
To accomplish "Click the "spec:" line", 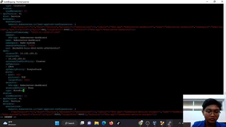I will [x=6, y=51].
